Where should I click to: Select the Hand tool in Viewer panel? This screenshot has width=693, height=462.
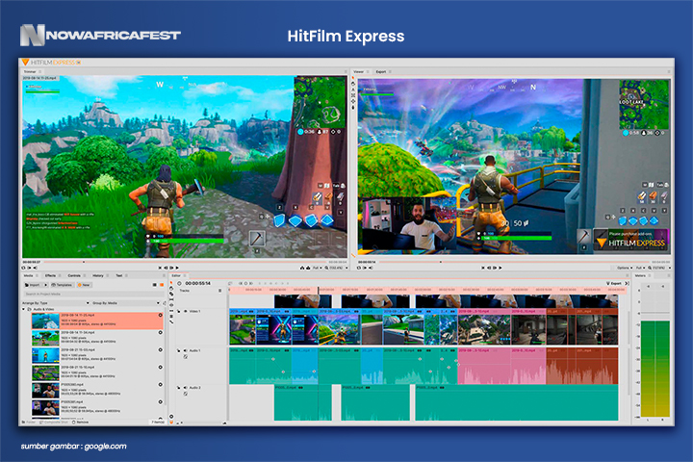pyautogui.click(x=352, y=84)
